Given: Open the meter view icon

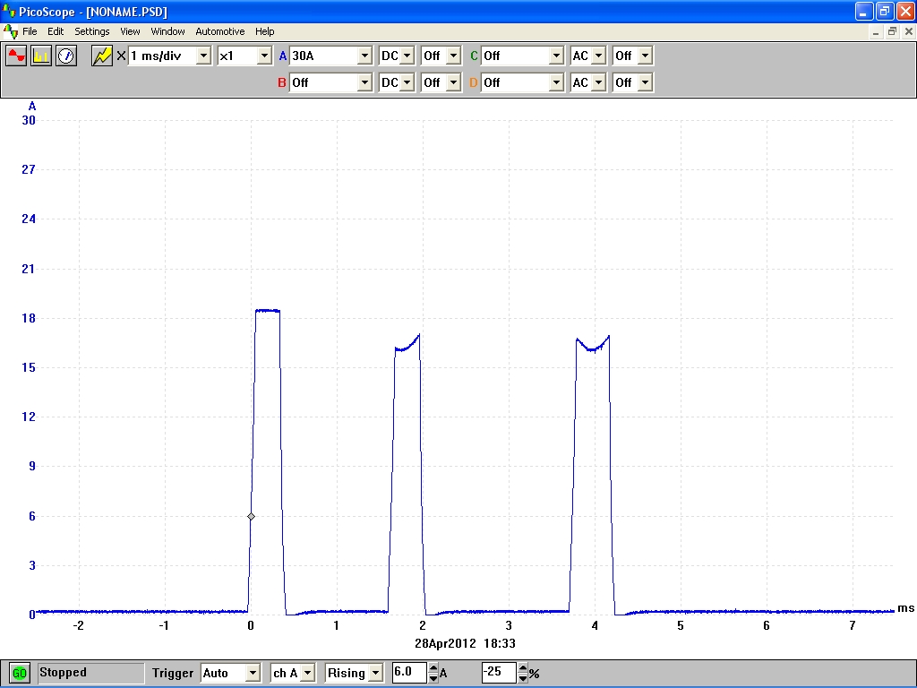Looking at the screenshot, I should tap(66, 56).
